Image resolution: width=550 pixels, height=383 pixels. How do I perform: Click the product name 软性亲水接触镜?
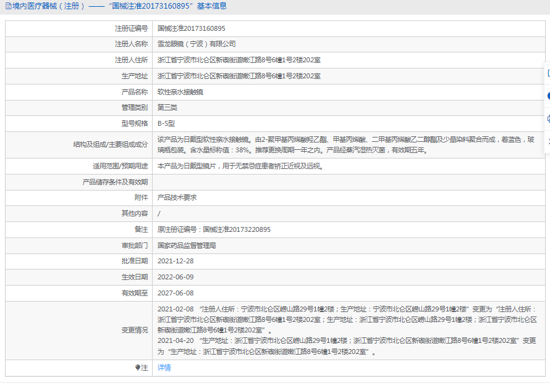tap(180, 92)
